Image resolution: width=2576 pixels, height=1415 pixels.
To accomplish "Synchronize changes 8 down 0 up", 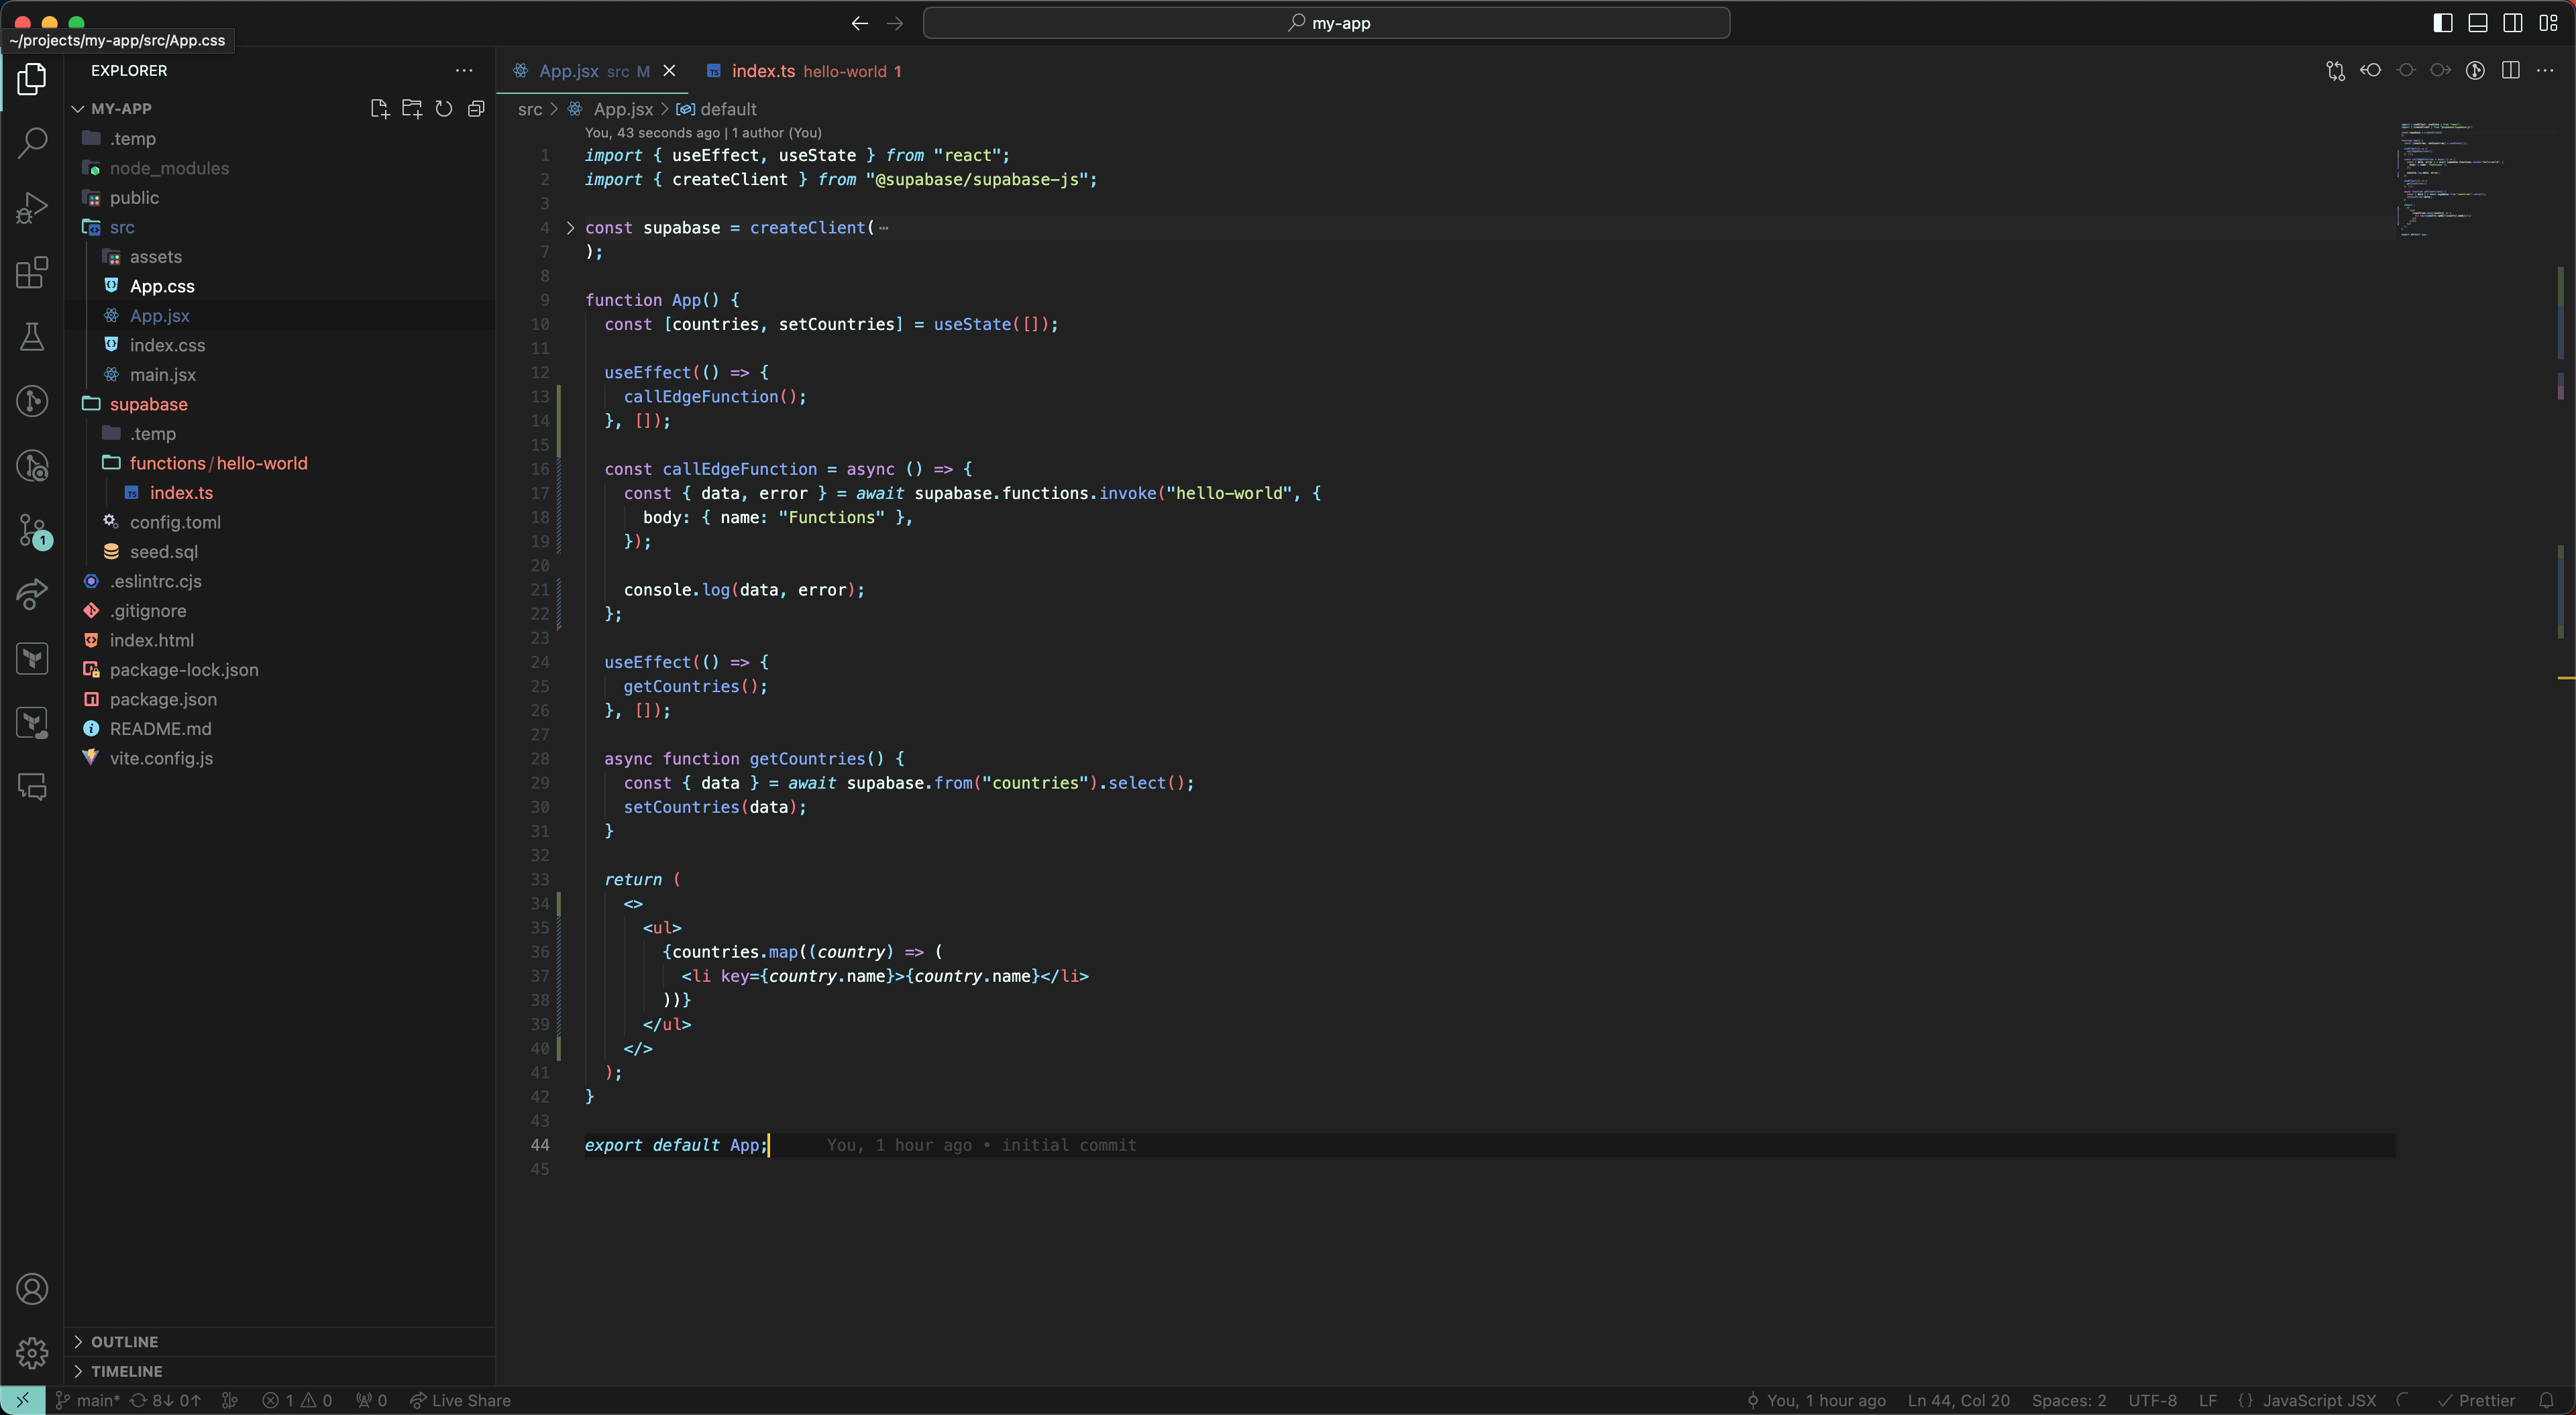I will (166, 1400).
